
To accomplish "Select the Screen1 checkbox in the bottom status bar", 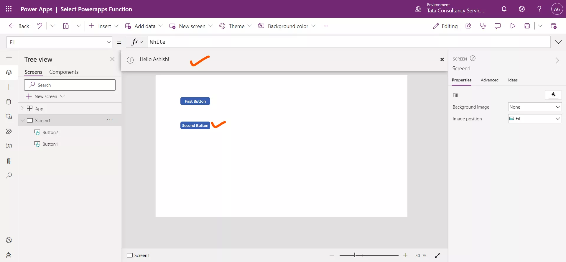I will click(130, 255).
